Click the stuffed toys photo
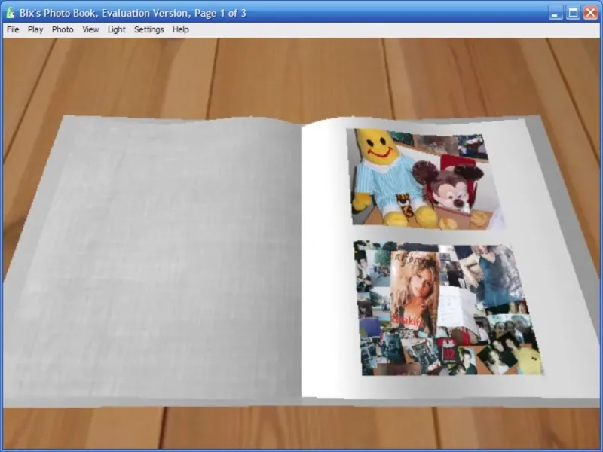 [x=425, y=179]
